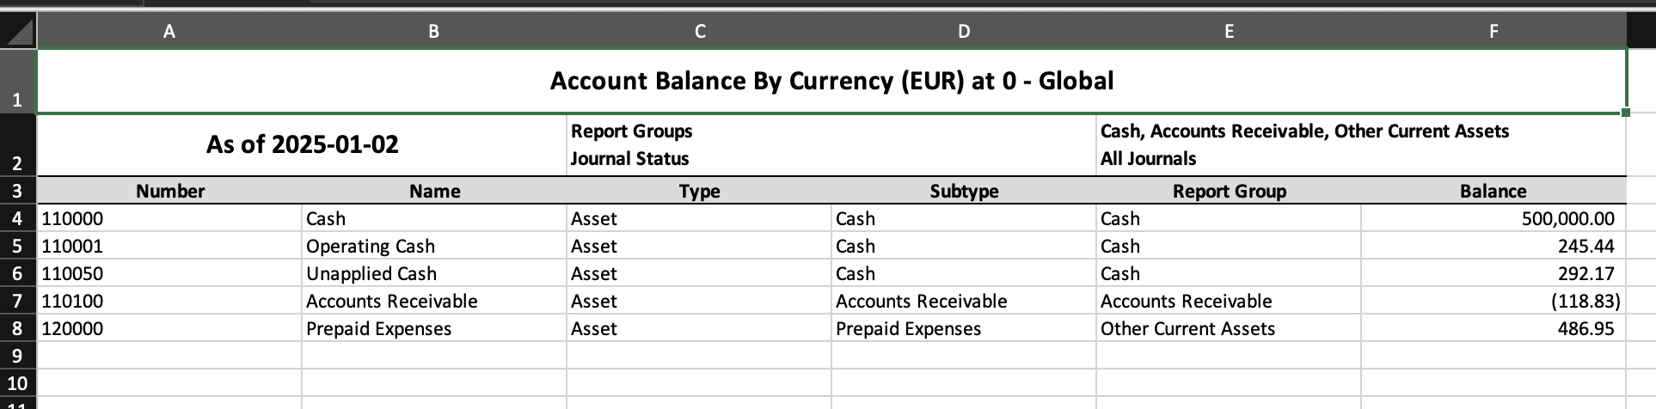The width and height of the screenshot is (1656, 409).
Task: Select column C header
Action: [x=699, y=32]
